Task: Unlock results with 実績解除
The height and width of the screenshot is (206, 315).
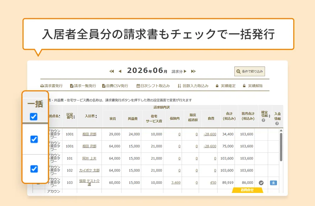Action: (253, 86)
